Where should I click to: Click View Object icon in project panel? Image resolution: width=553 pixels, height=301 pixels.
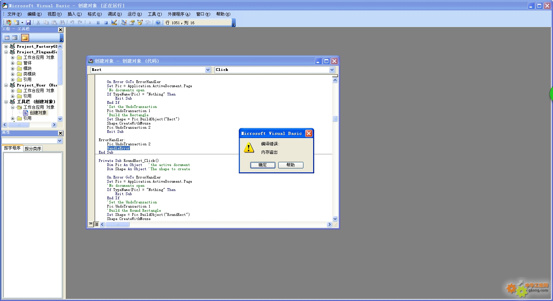(15, 38)
